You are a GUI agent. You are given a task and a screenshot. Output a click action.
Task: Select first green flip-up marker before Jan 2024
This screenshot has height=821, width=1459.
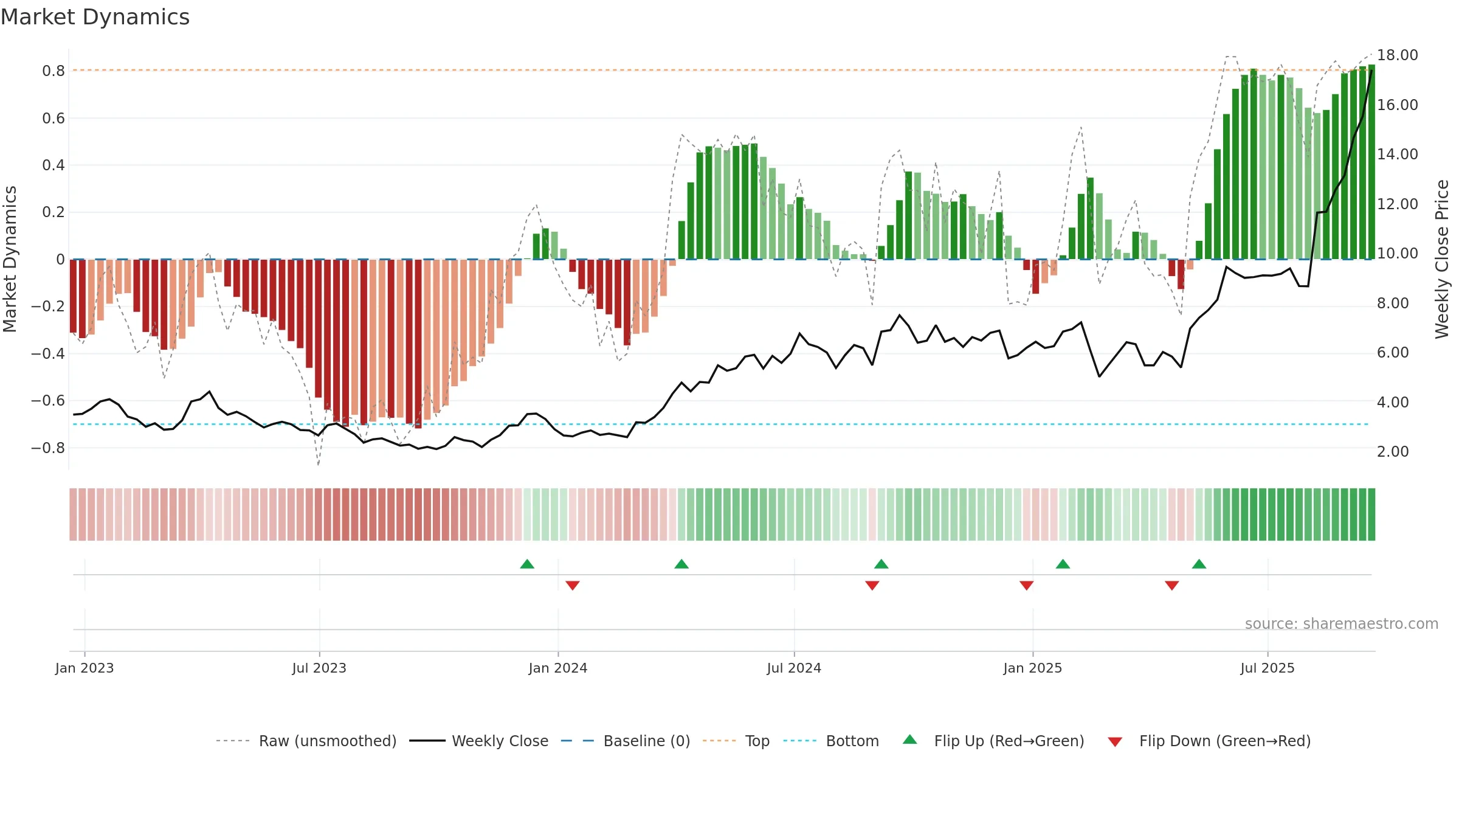coord(527,564)
